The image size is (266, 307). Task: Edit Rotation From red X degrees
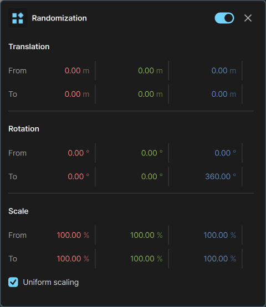coord(79,153)
